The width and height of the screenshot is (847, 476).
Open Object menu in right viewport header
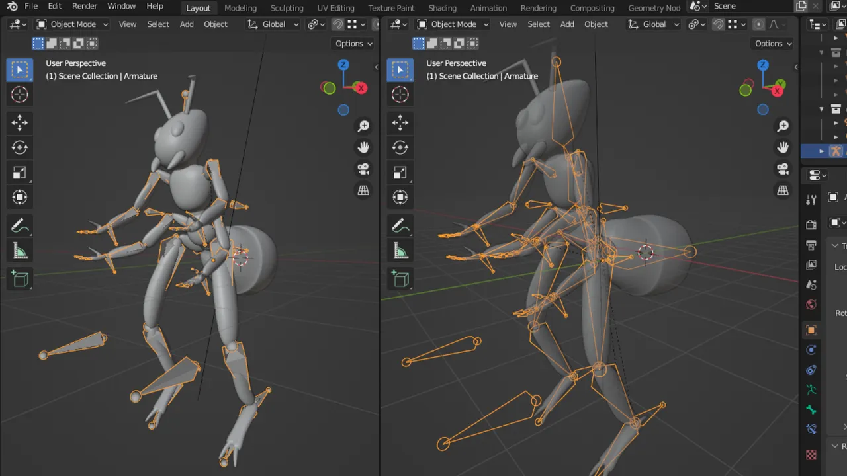596,24
